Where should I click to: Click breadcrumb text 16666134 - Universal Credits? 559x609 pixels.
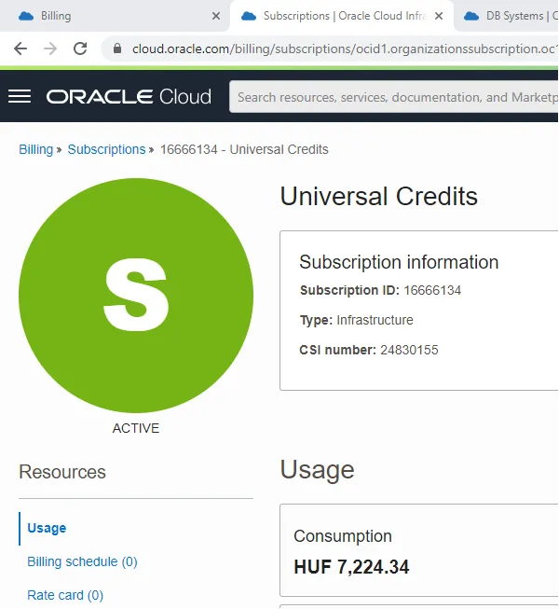click(244, 149)
